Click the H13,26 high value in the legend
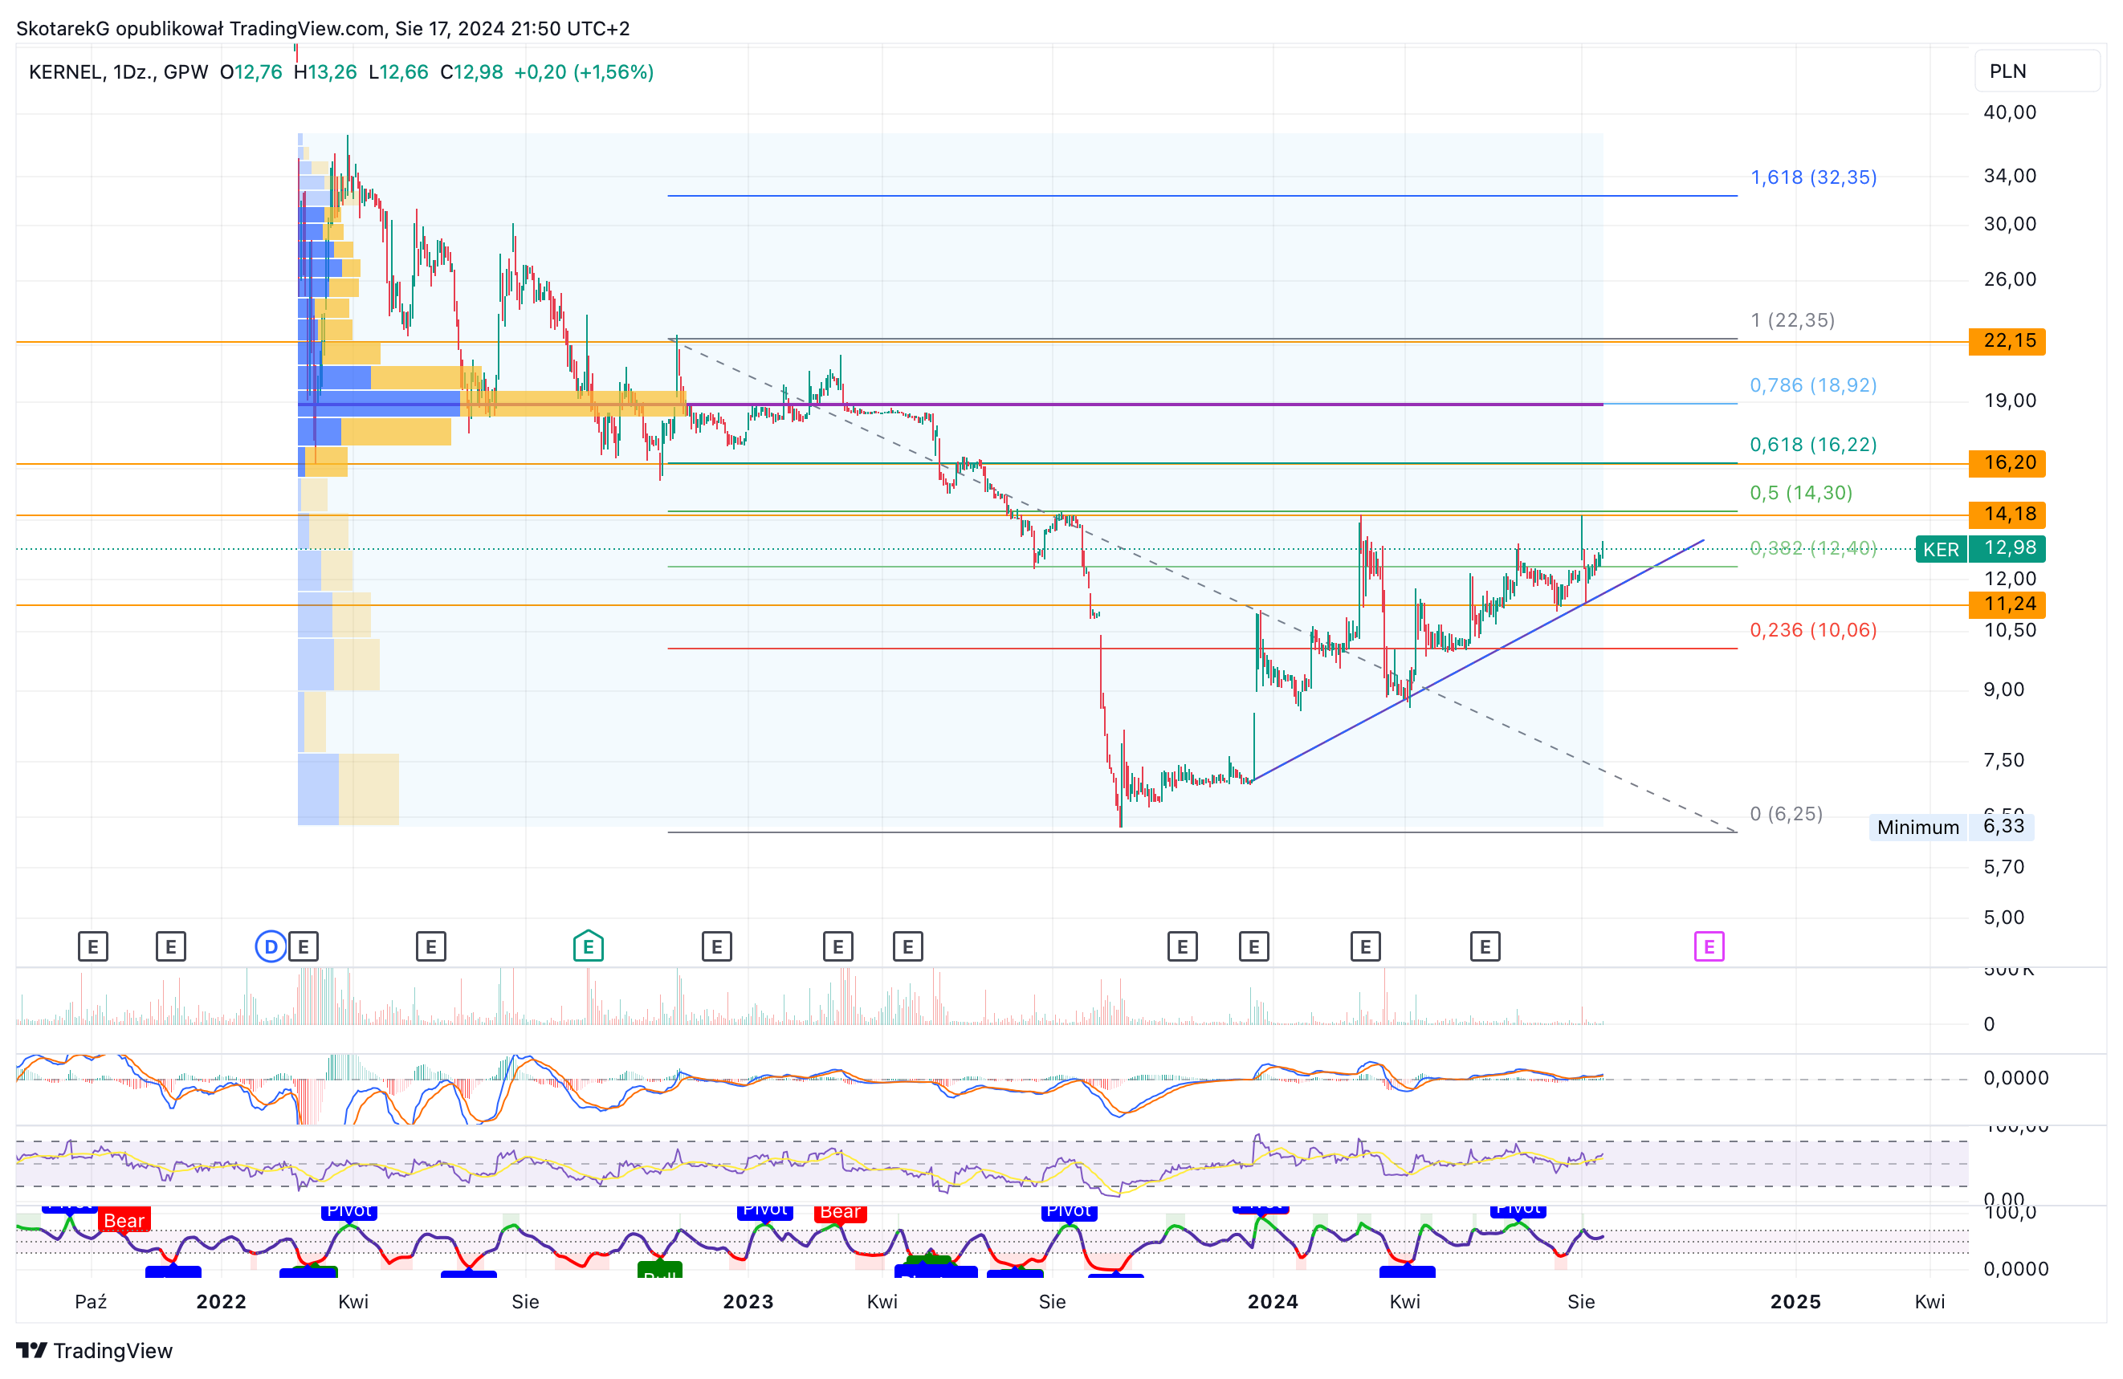Screen dimensions: 2123x1379 point(324,72)
